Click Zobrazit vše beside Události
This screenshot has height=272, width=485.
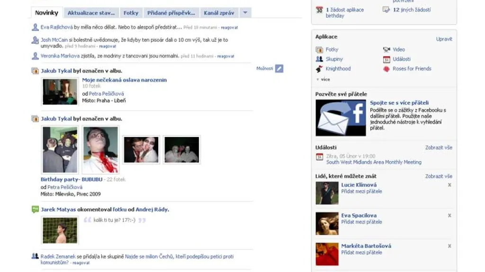[439, 147]
